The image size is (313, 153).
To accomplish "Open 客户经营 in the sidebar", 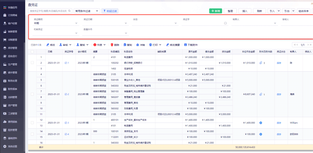I will (x=10, y=23).
